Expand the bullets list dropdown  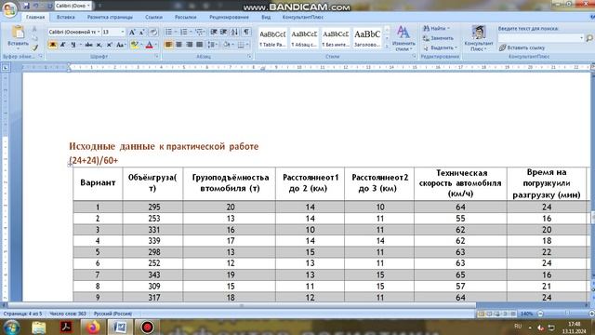(176, 33)
